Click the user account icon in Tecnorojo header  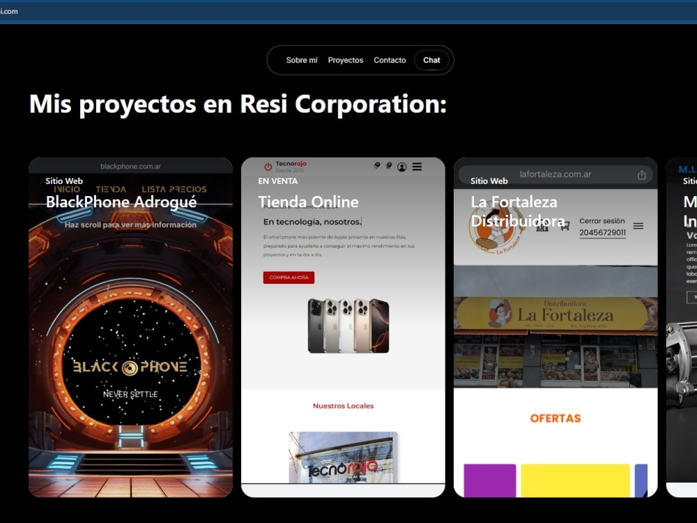402,167
